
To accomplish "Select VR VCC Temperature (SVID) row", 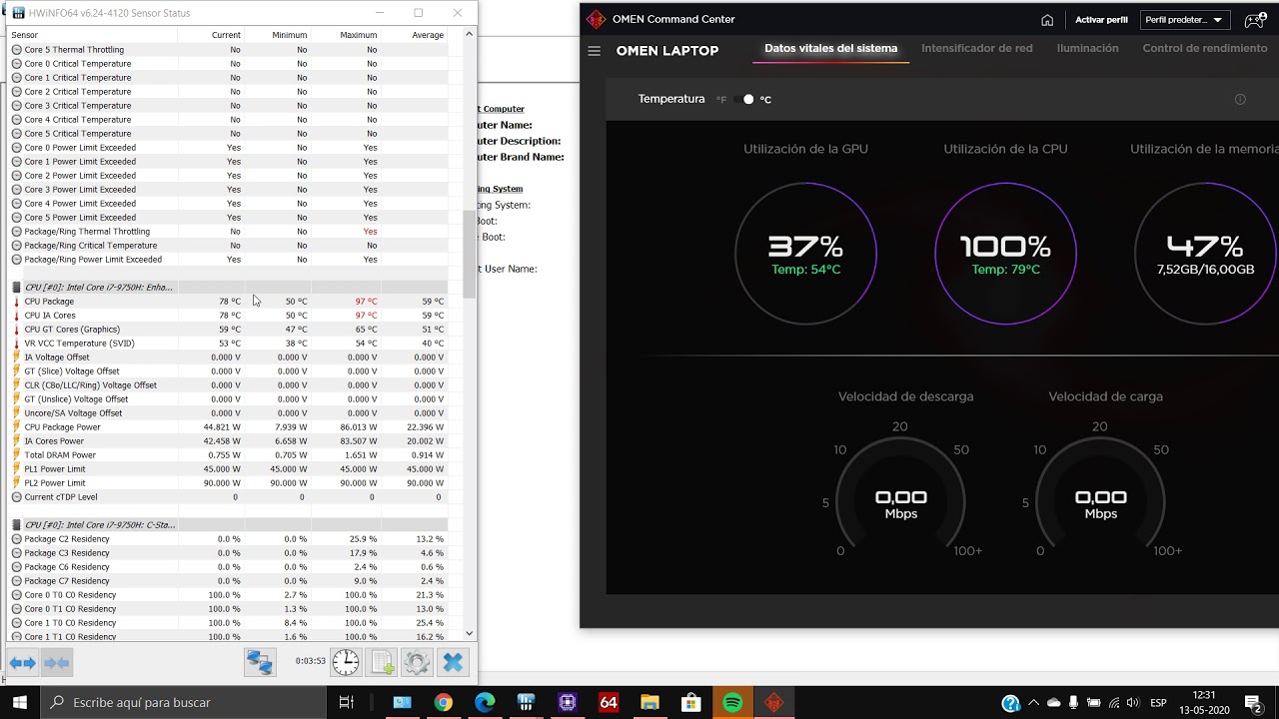I will (228, 344).
